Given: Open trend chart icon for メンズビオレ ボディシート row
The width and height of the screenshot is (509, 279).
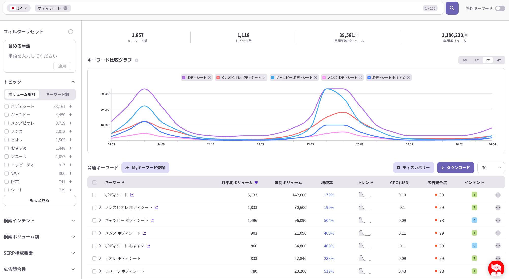Looking at the screenshot, I should pos(156,207).
